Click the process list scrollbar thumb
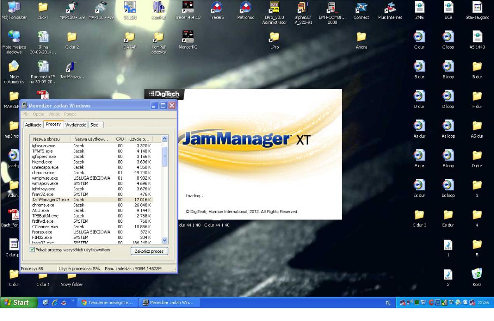This screenshot has height=321, width=494. (165, 156)
